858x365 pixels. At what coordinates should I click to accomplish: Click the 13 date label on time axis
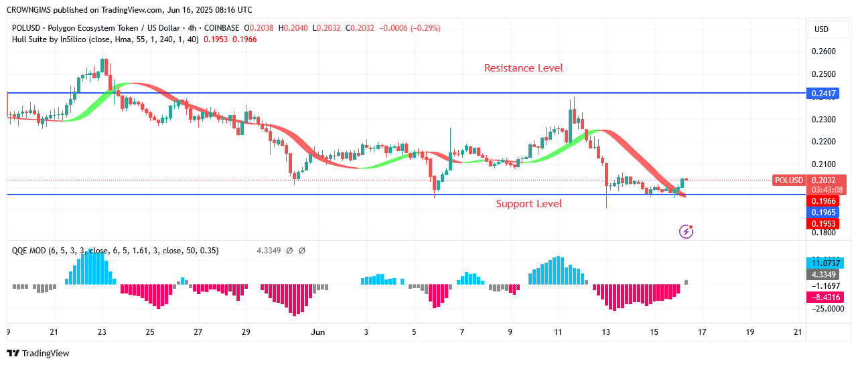pos(606,332)
